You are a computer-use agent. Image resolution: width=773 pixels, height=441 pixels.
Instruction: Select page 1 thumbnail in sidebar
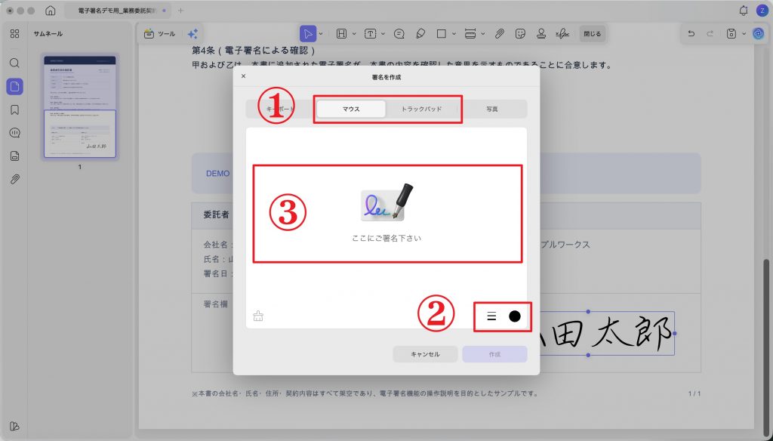point(80,107)
